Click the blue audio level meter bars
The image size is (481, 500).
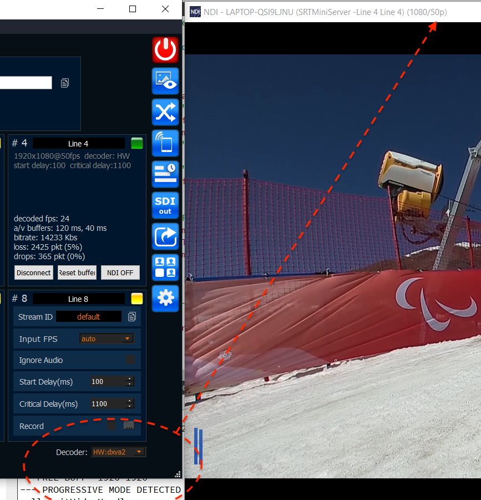point(198,446)
